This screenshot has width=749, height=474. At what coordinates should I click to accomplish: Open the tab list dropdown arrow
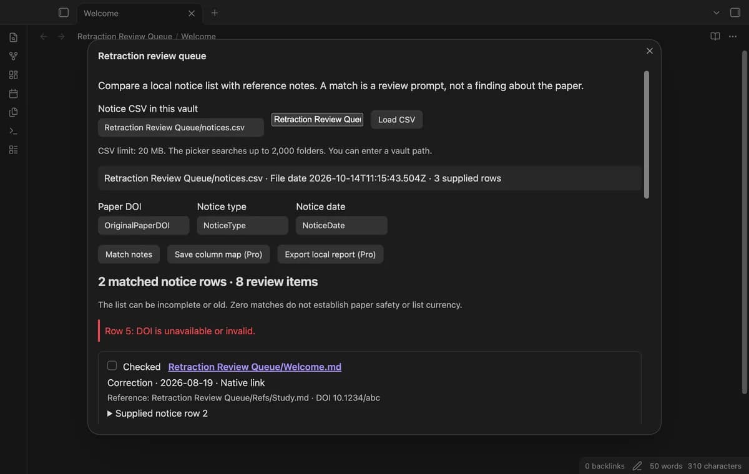pyautogui.click(x=716, y=12)
